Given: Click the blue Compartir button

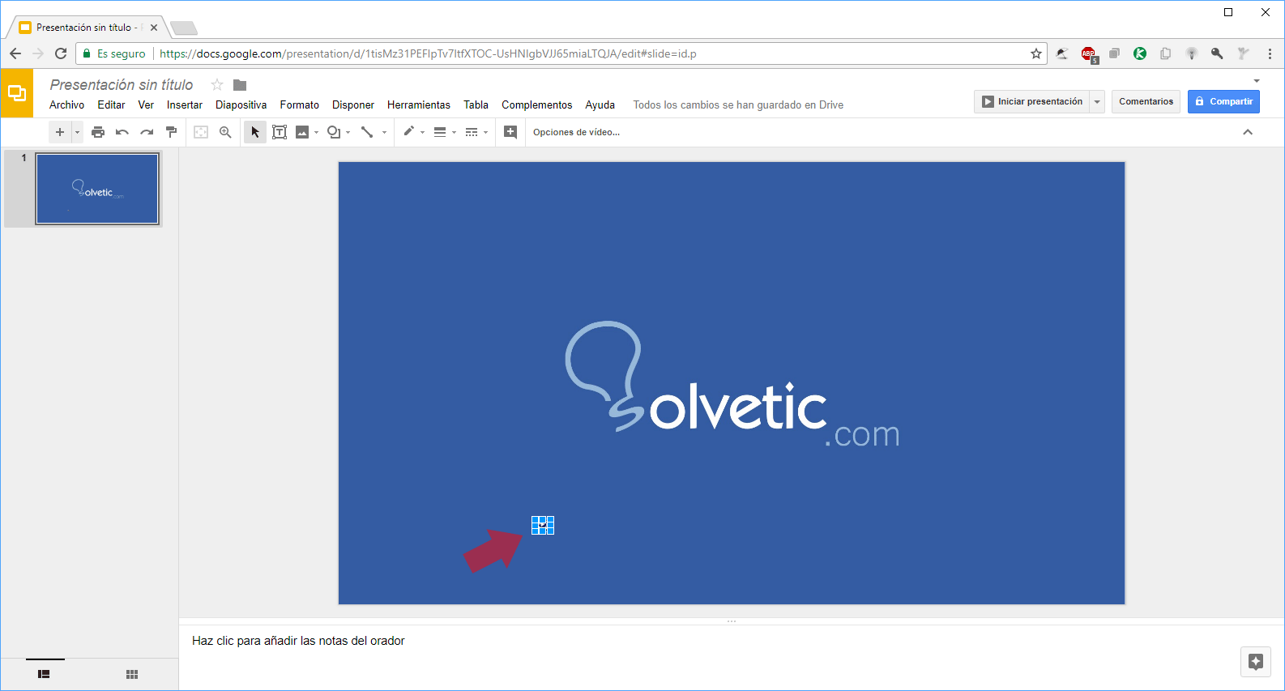Looking at the screenshot, I should 1223,101.
